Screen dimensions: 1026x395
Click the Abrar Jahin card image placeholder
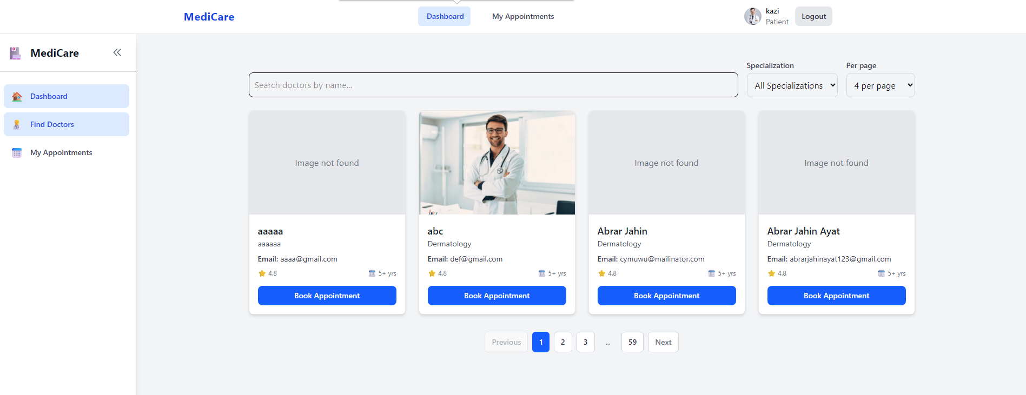[667, 163]
